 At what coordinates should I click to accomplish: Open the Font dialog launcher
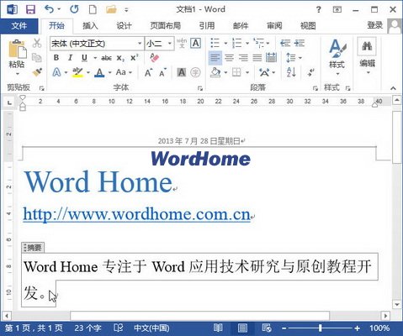[199, 88]
